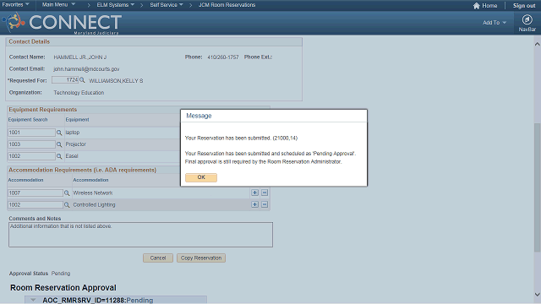The image size is (541, 304).
Task: Click lookup icon for Controlled Lighting accommodation
Action: click(x=67, y=204)
